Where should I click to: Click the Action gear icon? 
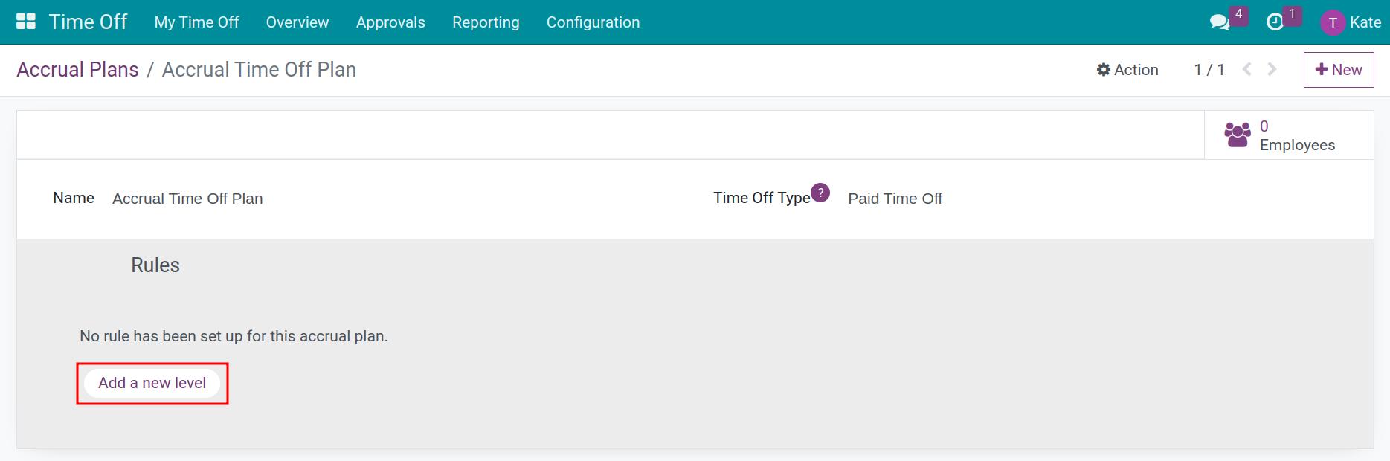1104,70
